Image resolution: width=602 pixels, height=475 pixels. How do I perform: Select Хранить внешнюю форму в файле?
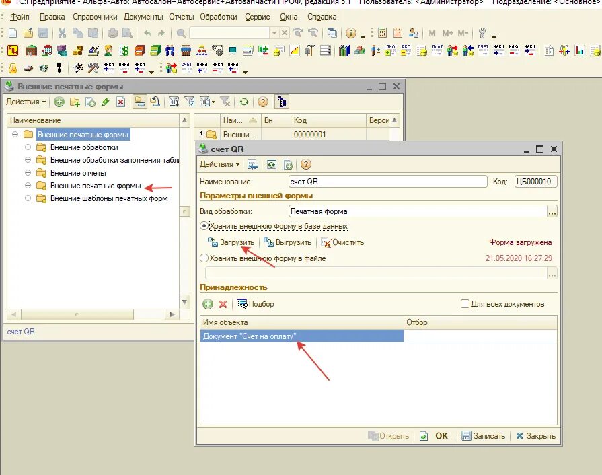pos(204,258)
